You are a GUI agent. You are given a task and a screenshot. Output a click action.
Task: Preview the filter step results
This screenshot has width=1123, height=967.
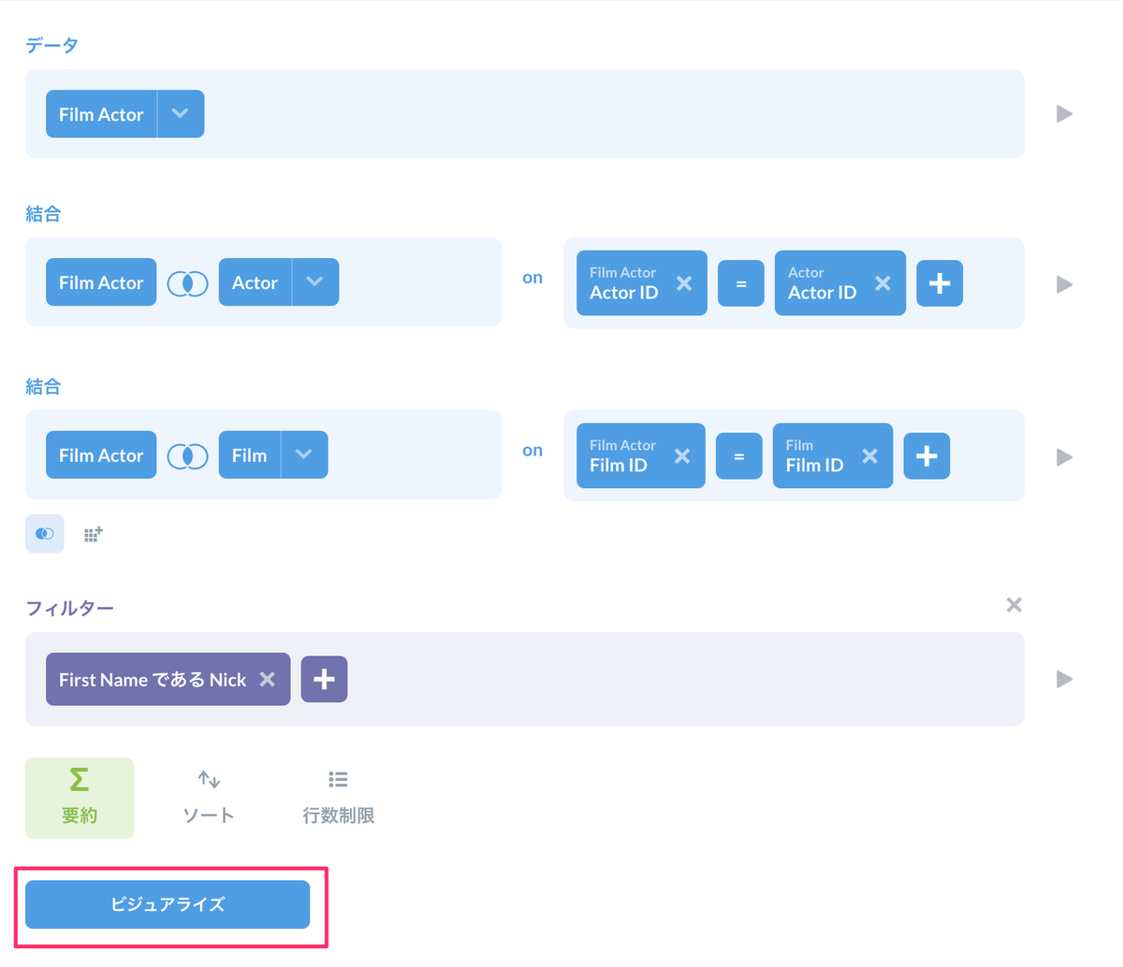(x=1064, y=679)
